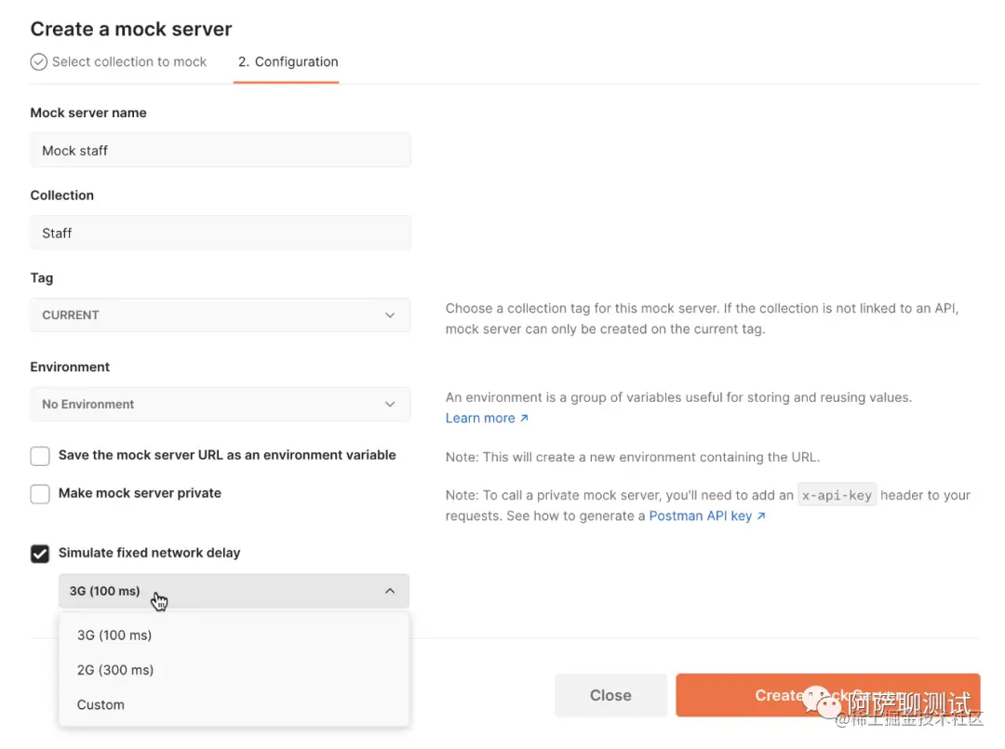
Task: Select 2G (300 ms) delay option
Action: point(115,670)
